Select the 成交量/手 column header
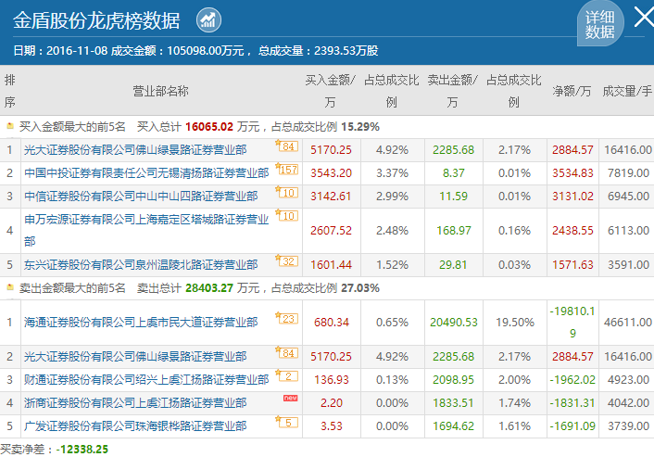This screenshot has width=654, height=457. click(627, 91)
